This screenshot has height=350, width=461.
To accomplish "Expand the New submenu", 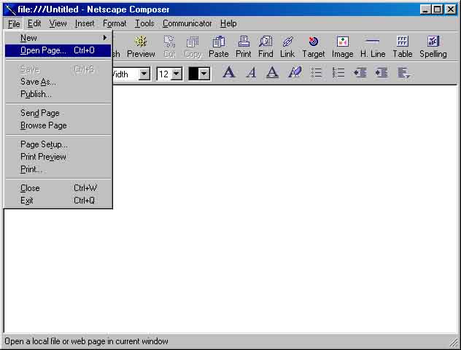I will [x=58, y=38].
